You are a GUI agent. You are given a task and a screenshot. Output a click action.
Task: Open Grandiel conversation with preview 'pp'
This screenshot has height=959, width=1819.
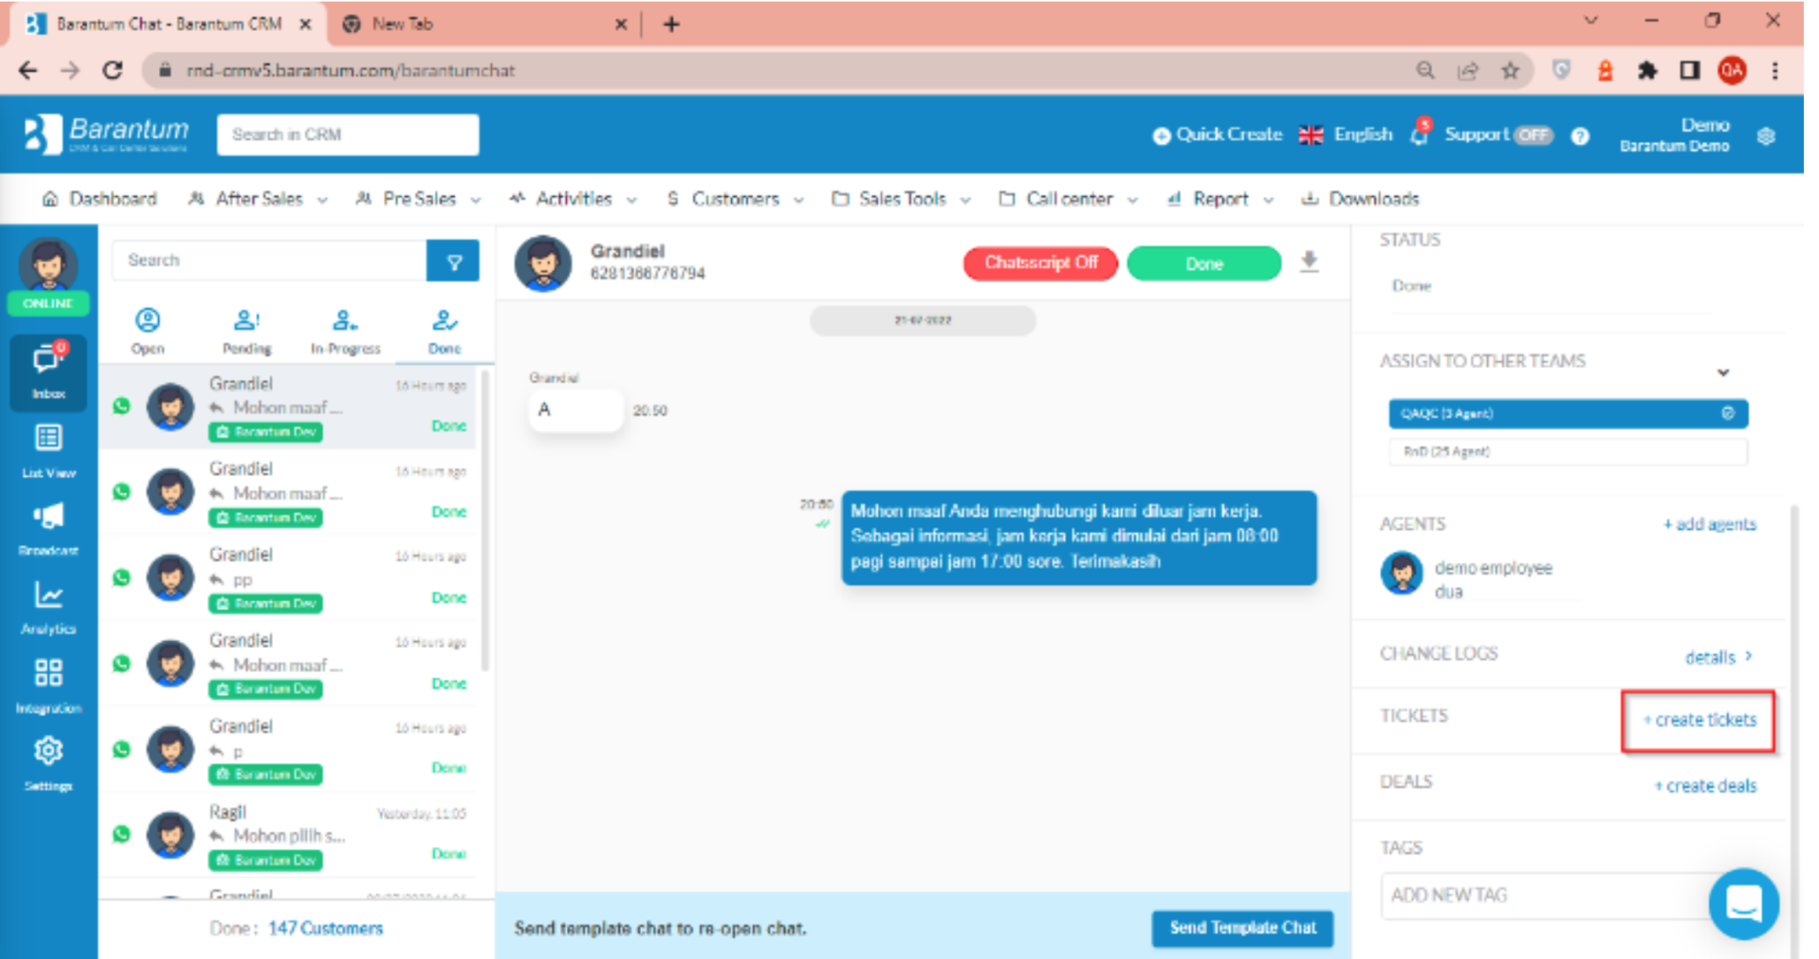click(288, 578)
